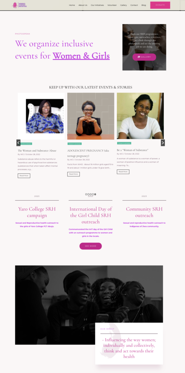Image resolution: width=185 pixels, height=373 pixels.
Task: Go to previous slide with left arrow
Action: tap(18, 143)
